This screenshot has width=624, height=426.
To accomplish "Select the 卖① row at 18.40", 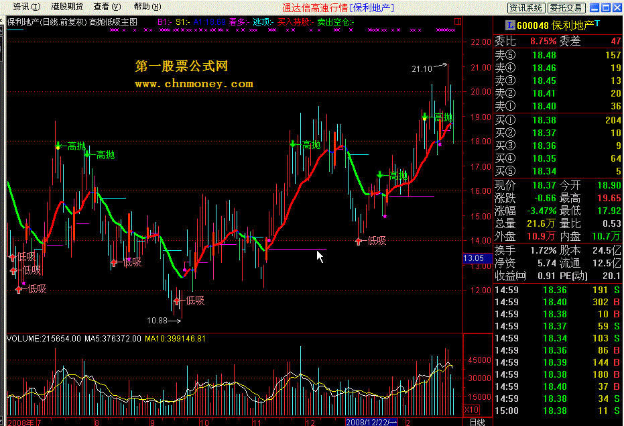I will pos(558,106).
